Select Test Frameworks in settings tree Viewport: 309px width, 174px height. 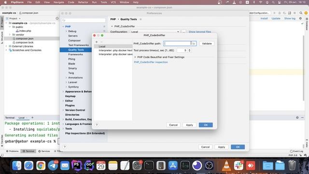click(78, 45)
